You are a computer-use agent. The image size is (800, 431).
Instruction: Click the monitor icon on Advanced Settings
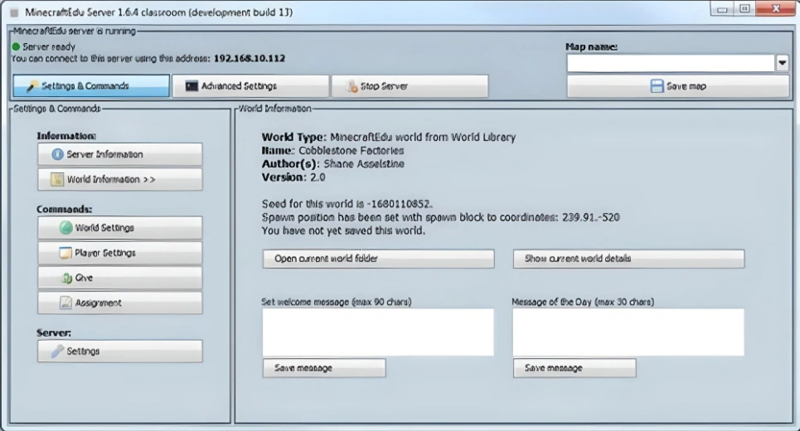click(x=192, y=86)
